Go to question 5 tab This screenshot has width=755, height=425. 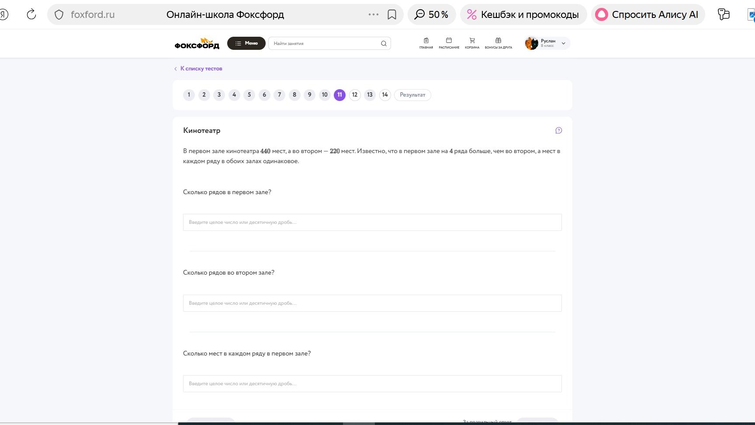[249, 95]
